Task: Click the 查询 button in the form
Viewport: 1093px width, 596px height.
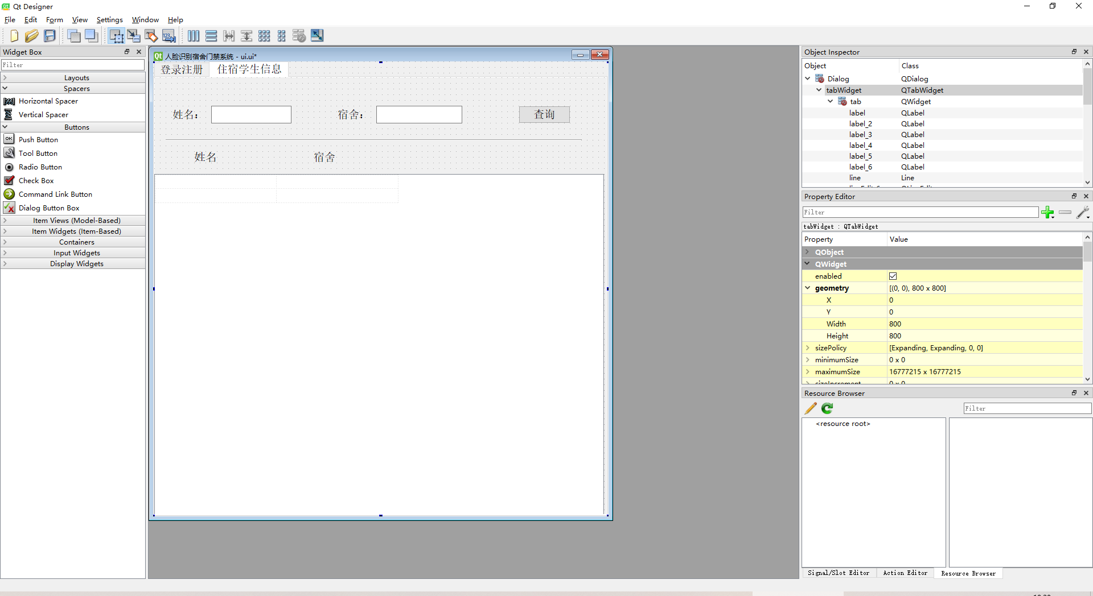Action: 544,114
